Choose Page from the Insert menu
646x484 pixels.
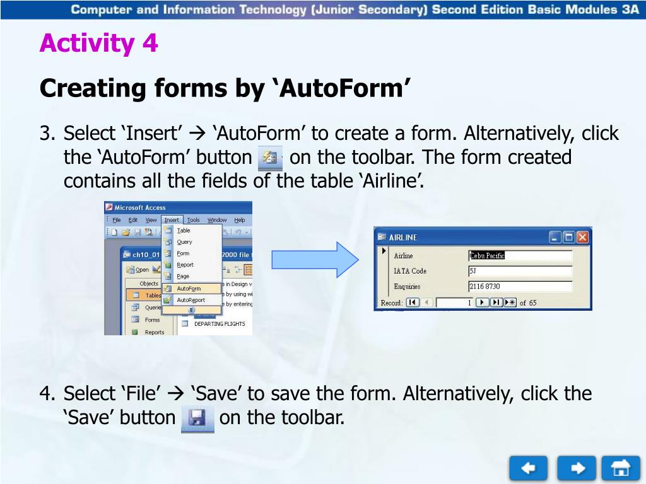point(192,276)
